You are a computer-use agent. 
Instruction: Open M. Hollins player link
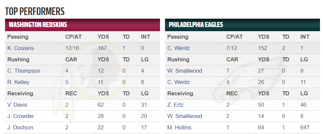(x=179, y=128)
